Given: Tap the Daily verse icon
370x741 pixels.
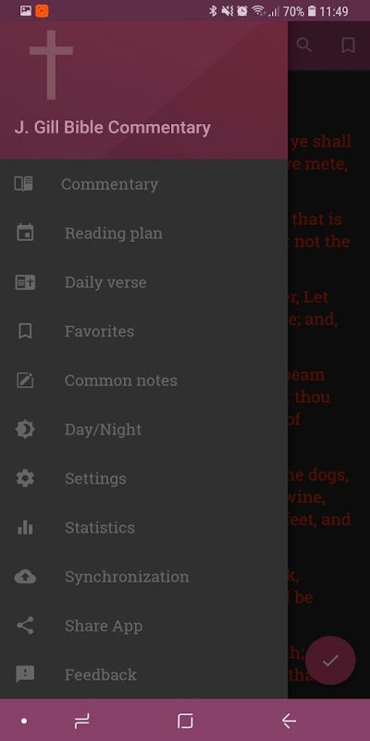Looking at the screenshot, I should pos(25,283).
